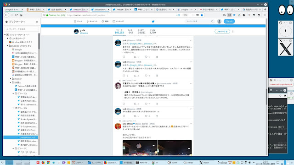Open the Konsole taskbar entry

[143, 163]
